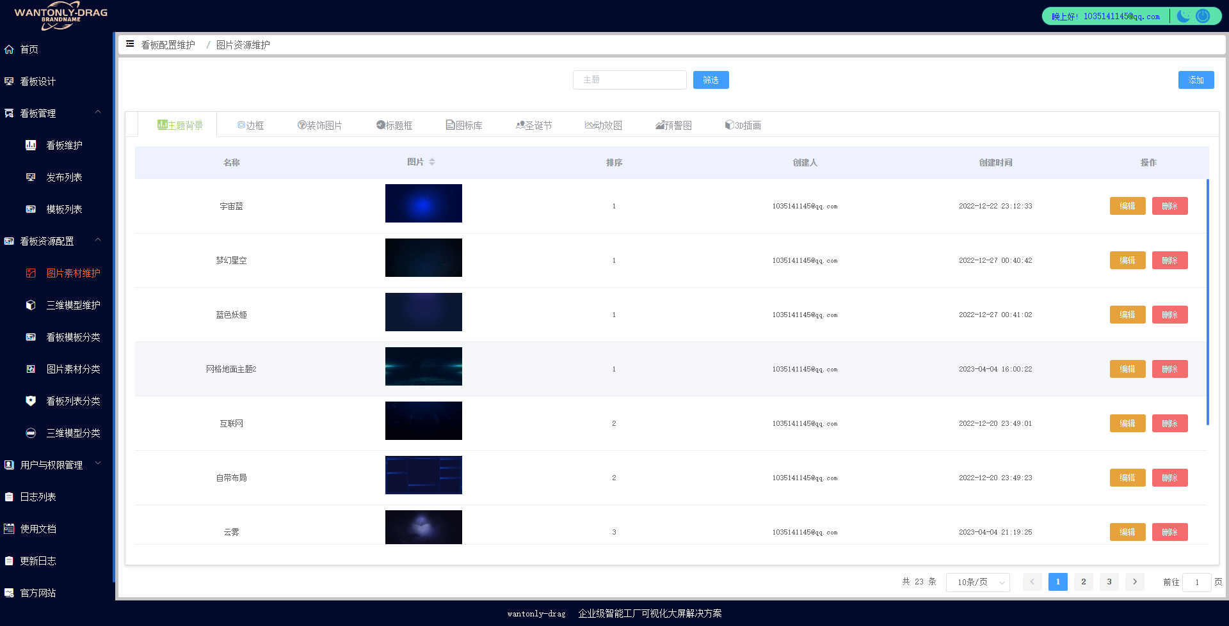The height and width of the screenshot is (626, 1229).
Task: Click the 筛选 filter button
Action: pos(711,80)
